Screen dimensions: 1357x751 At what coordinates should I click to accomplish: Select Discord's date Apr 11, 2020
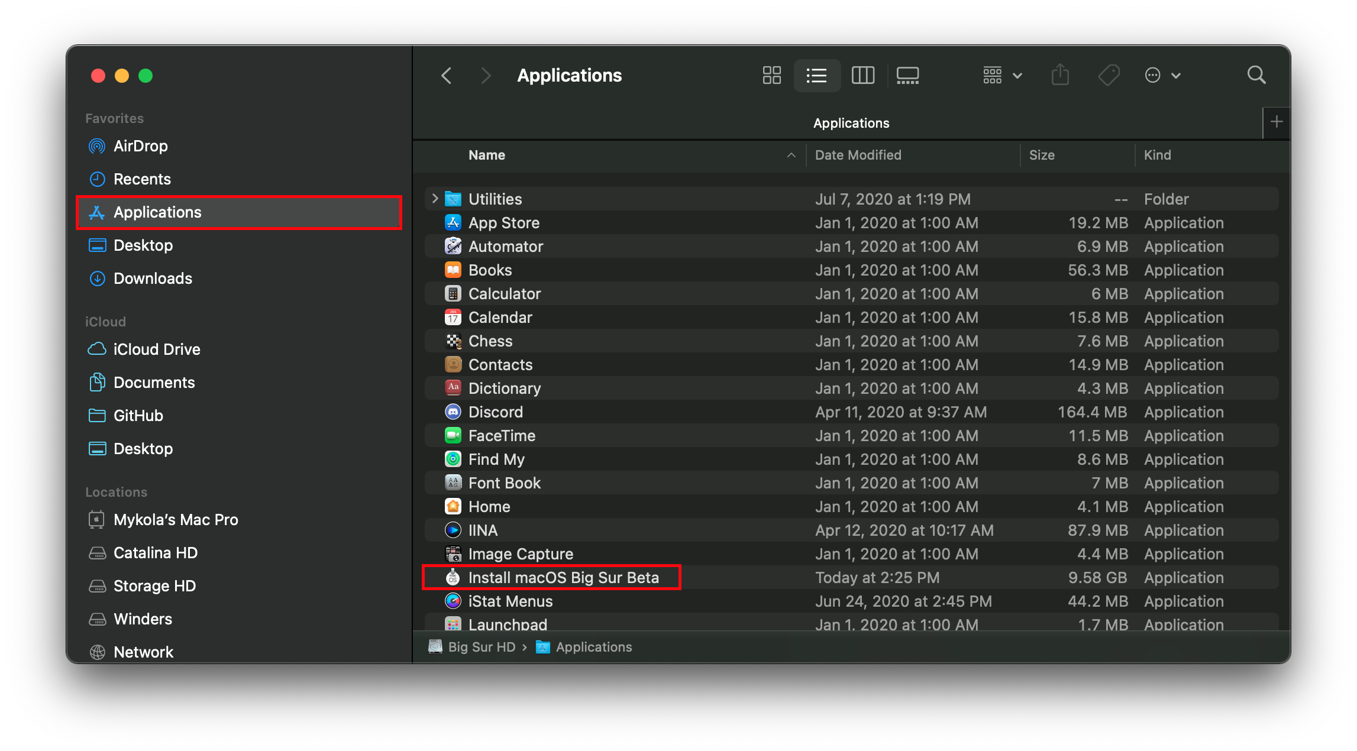tap(901, 412)
